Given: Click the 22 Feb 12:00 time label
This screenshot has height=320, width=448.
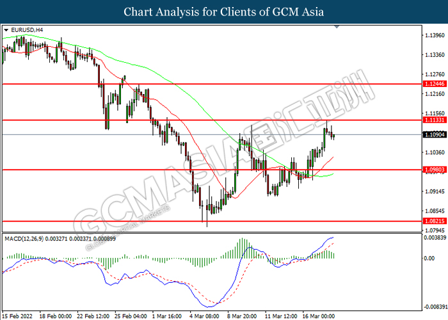Looking at the screenshot, I should [93, 316].
